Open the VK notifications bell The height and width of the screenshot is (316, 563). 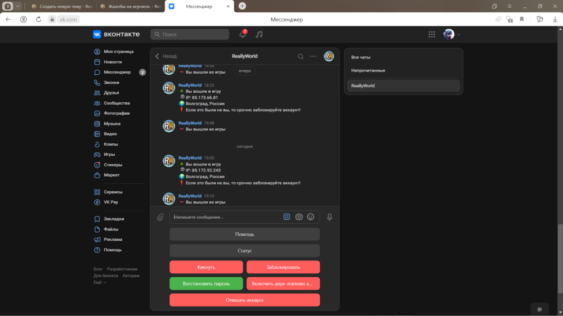pos(243,34)
